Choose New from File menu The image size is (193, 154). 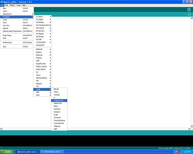point(16,8)
